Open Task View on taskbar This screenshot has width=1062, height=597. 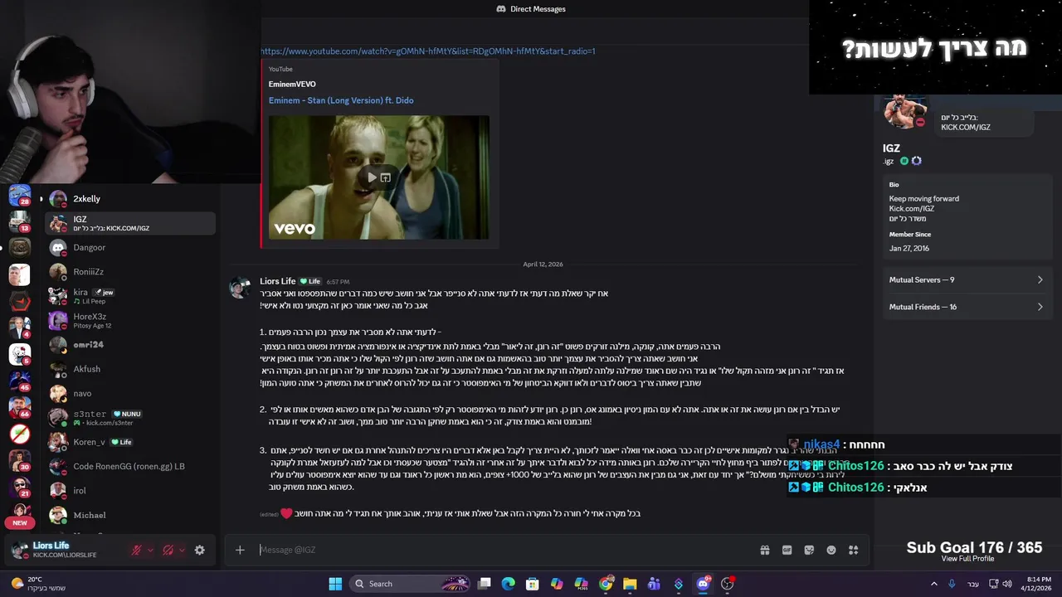485,584
